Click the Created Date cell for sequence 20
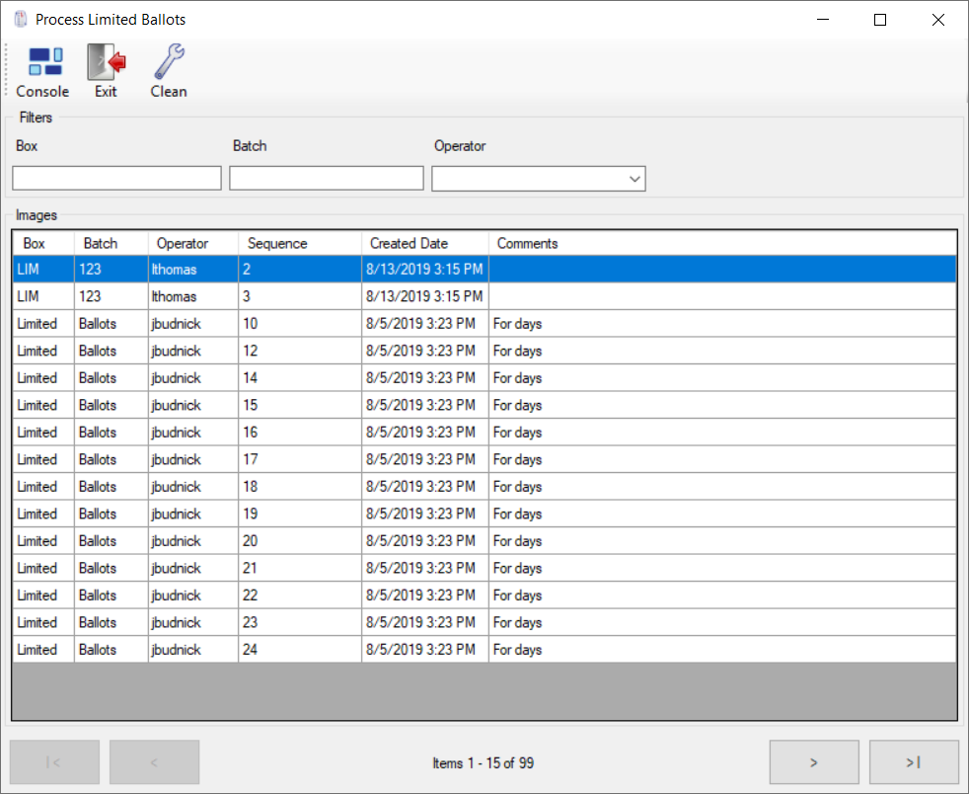This screenshot has width=969, height=794. click(x=425, y=541)
